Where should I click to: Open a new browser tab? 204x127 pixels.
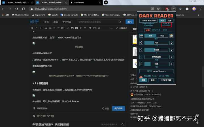[106, 3]
